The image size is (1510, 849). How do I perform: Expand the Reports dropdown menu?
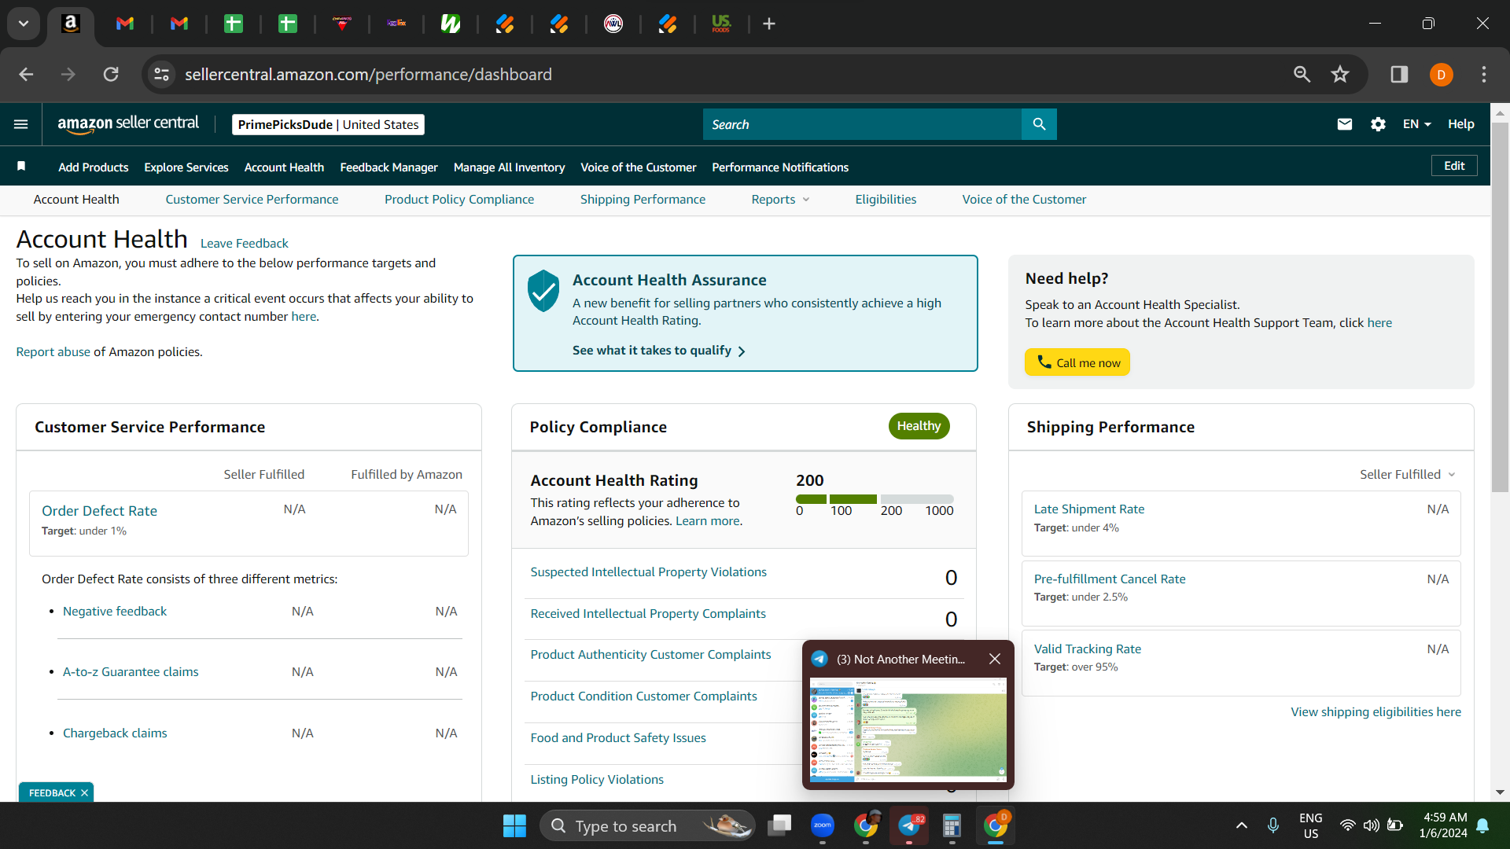coord(780,200)
